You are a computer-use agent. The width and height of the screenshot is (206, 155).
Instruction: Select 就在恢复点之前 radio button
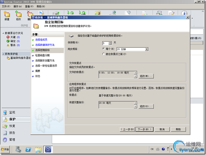pos(103,54)
